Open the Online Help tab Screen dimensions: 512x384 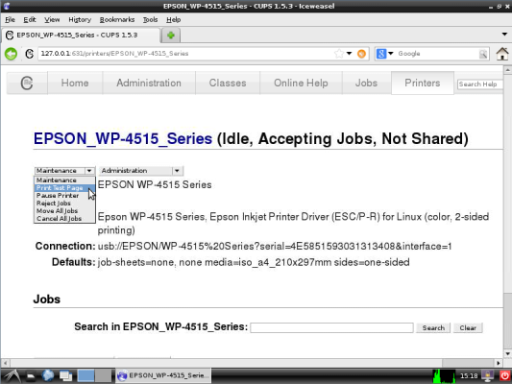click(x=301, y=83)
